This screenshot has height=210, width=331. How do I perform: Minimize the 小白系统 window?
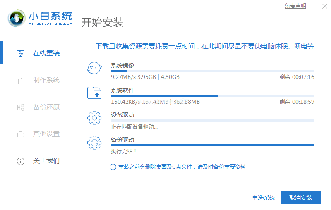pos(313,6)
